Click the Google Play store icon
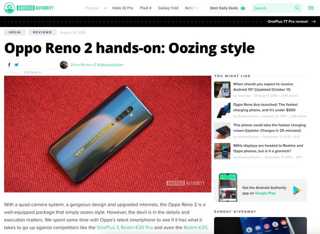Viewport: 320px width, 234px height. 297,190
